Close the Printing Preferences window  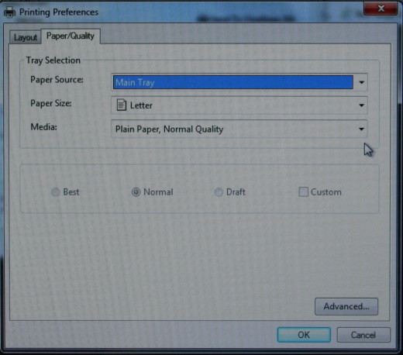[381, 9]
